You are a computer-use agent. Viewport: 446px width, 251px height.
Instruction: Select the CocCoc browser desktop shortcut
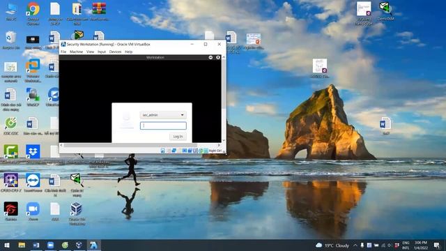[x=11, y=125]
